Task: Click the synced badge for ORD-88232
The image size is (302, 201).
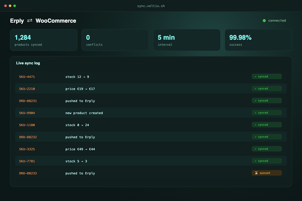Action: click(x=267, y=137)
